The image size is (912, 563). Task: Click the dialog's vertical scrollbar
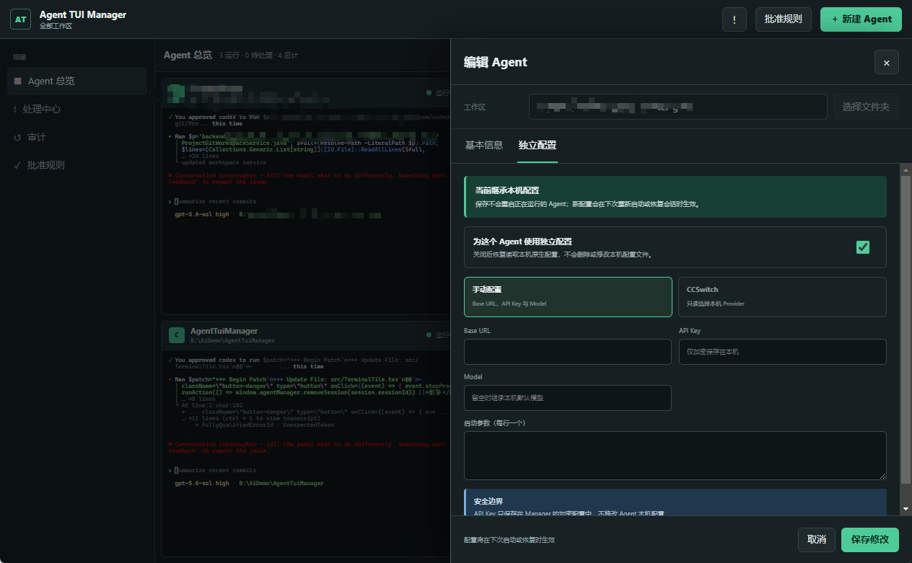click(906, 329)
